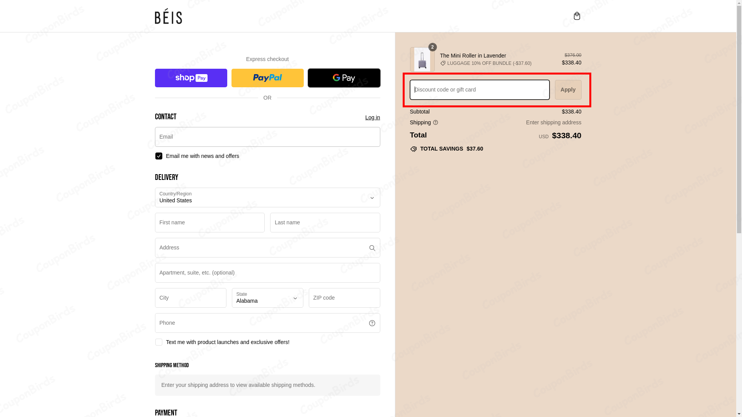Click the BEIS logo

pyautogui.click(x=168, y=16)
